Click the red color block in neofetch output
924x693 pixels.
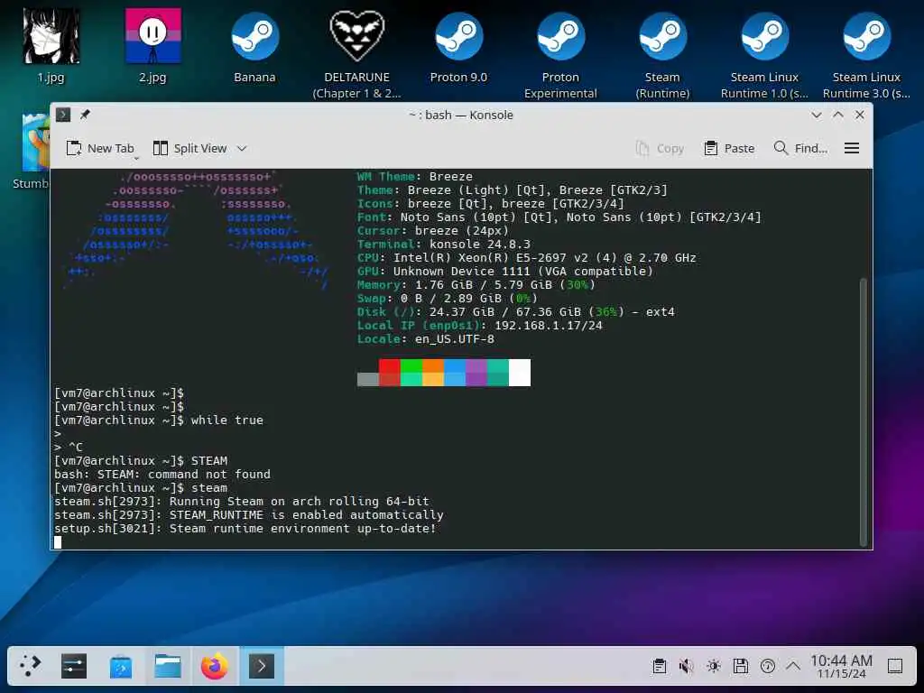click(390, 373)
